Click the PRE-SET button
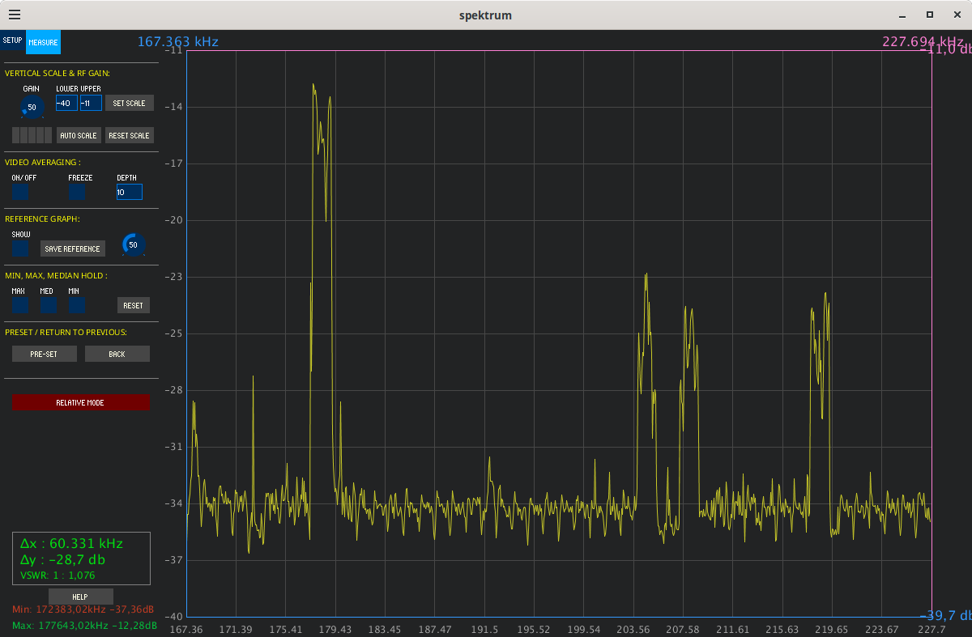Viewport: 972px width, 637px height. pos(45,354)
